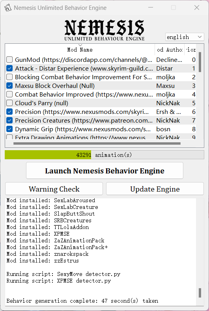Click the animation count progress bar
Viewport: 209px width, 311px height.
pyautogui.click(x=104, y=155)
